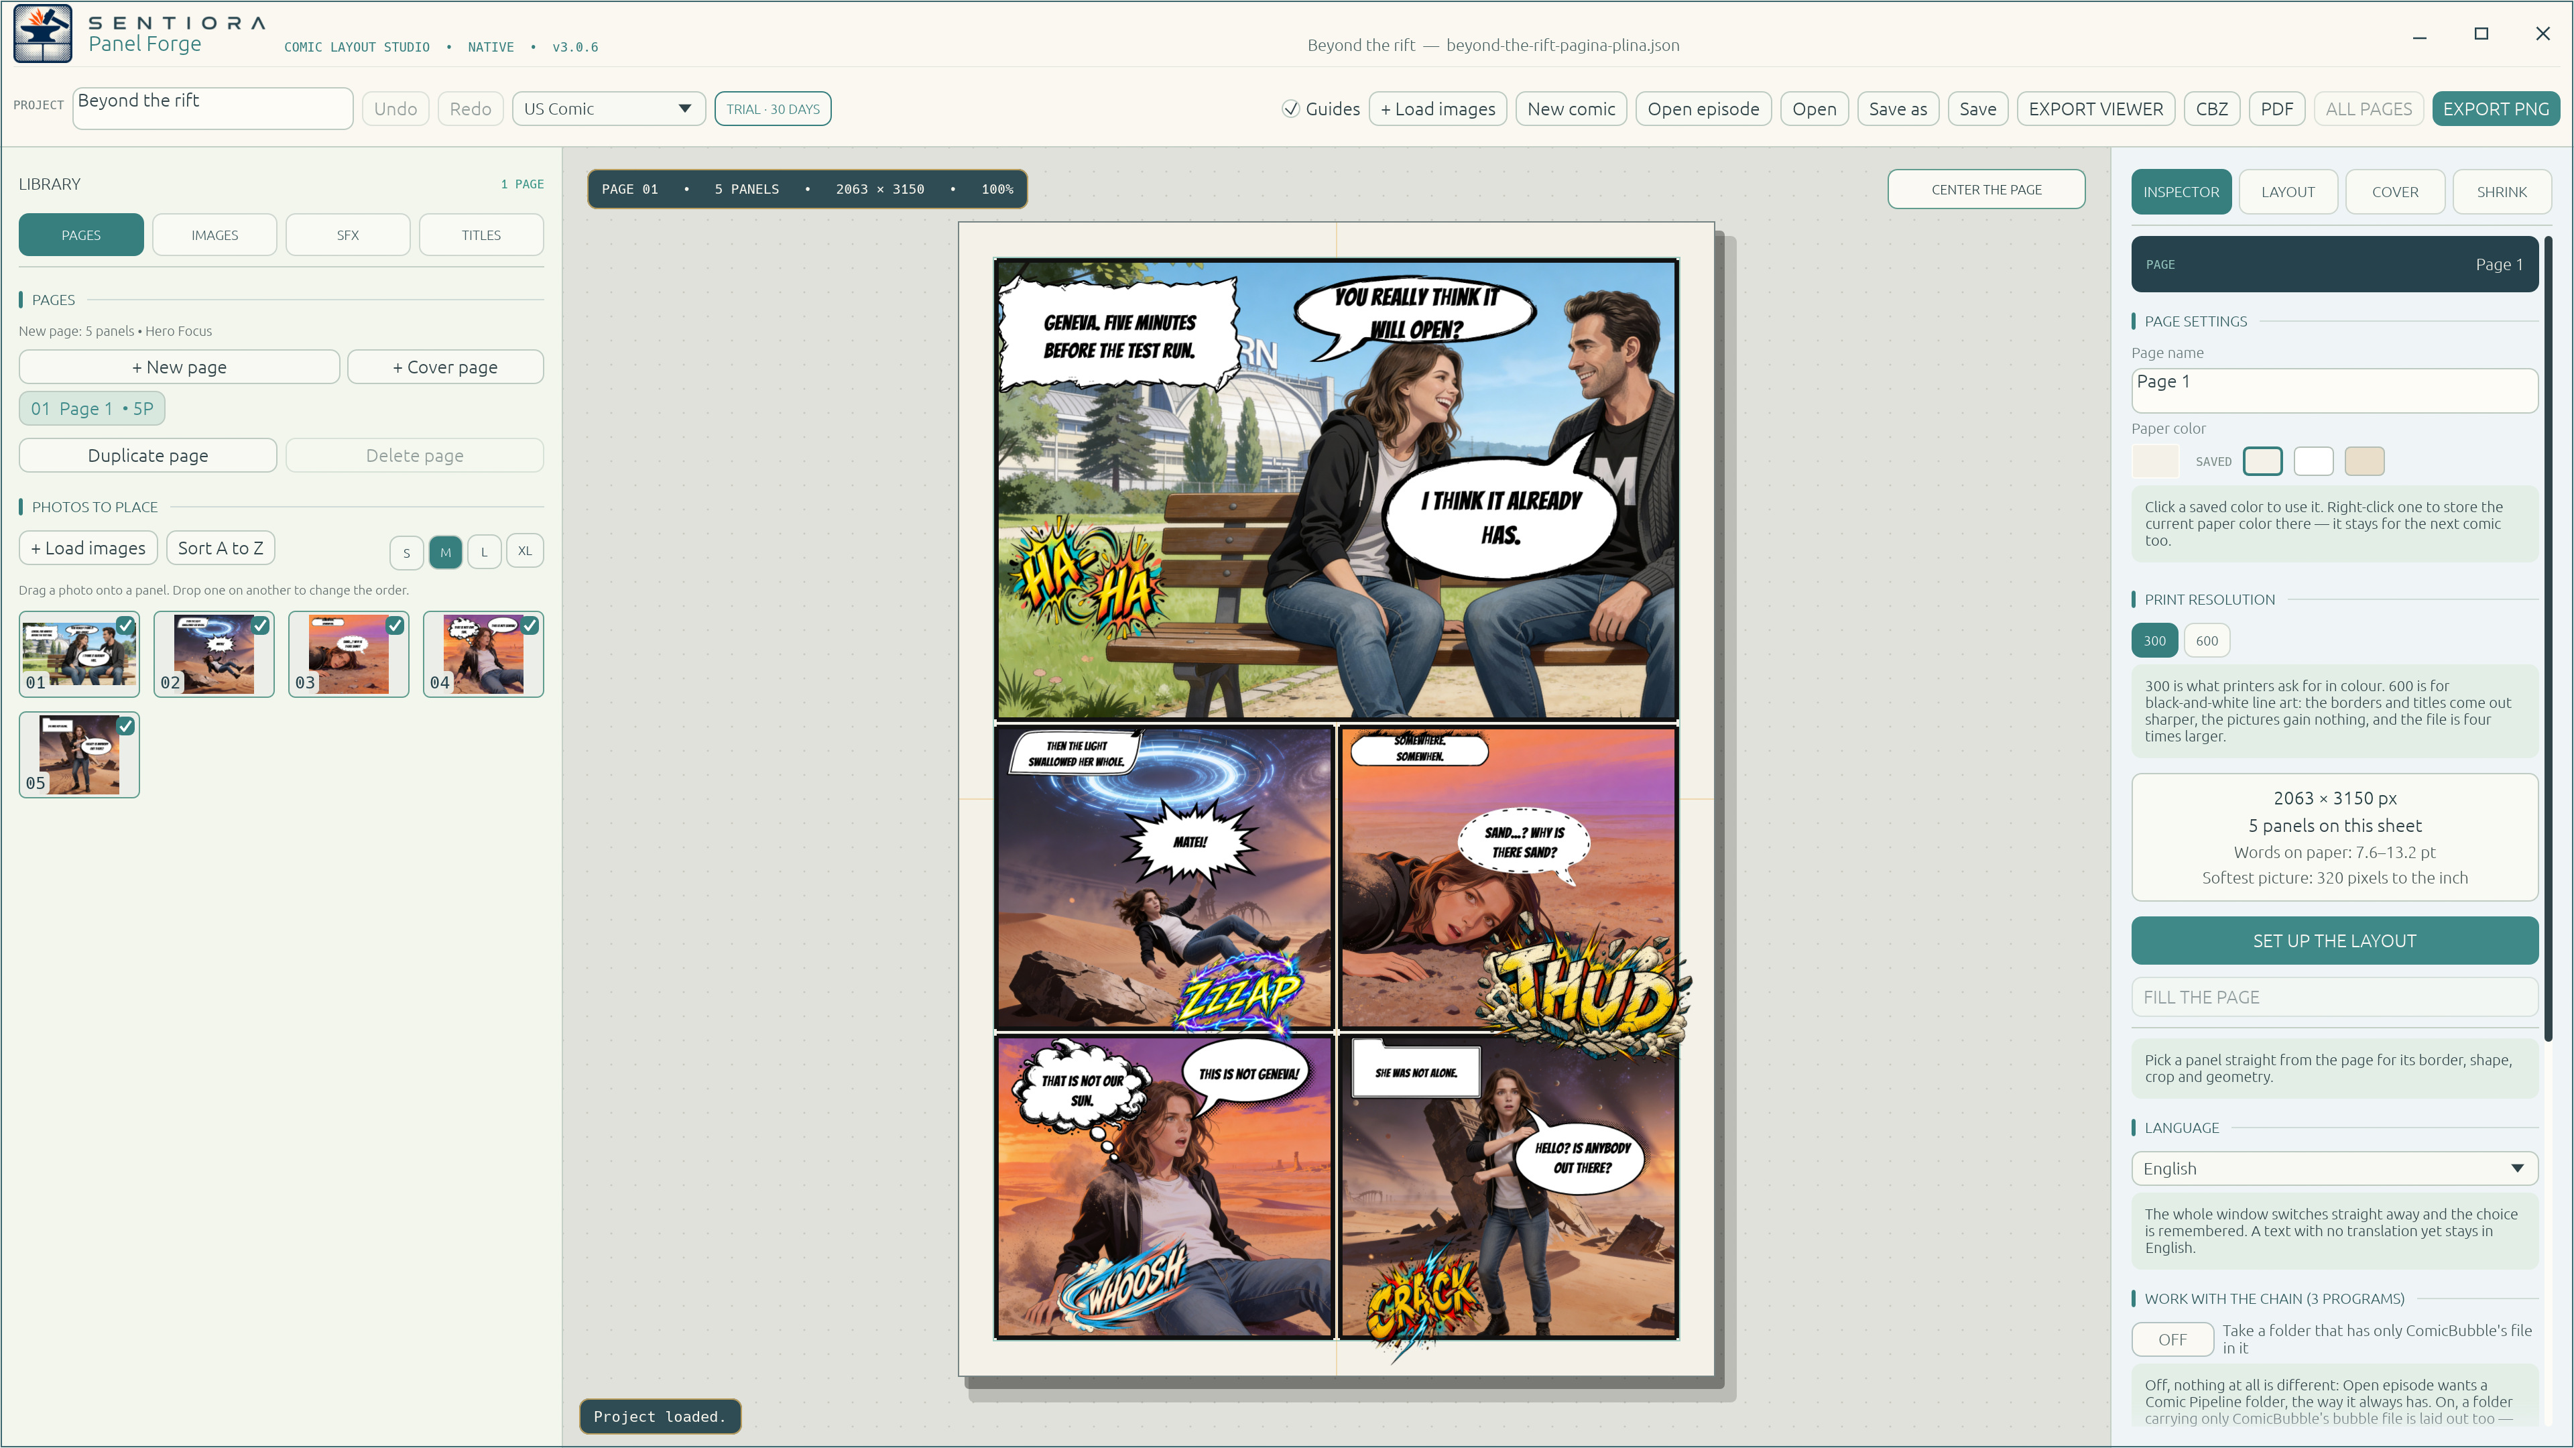Toggle the Guides checkbox

tap(1291, 109)
